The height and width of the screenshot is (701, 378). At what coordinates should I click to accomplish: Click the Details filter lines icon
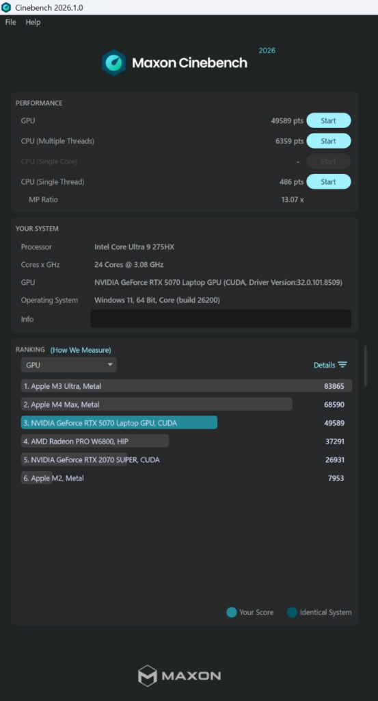click(x=342, y=365)
